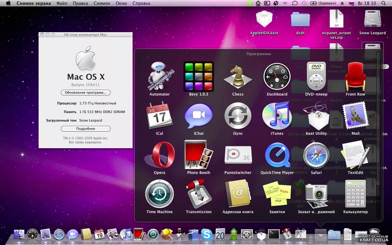Click the Вс 18 10 clock
This screenshot has height=245, width=392.
point(367,3)
